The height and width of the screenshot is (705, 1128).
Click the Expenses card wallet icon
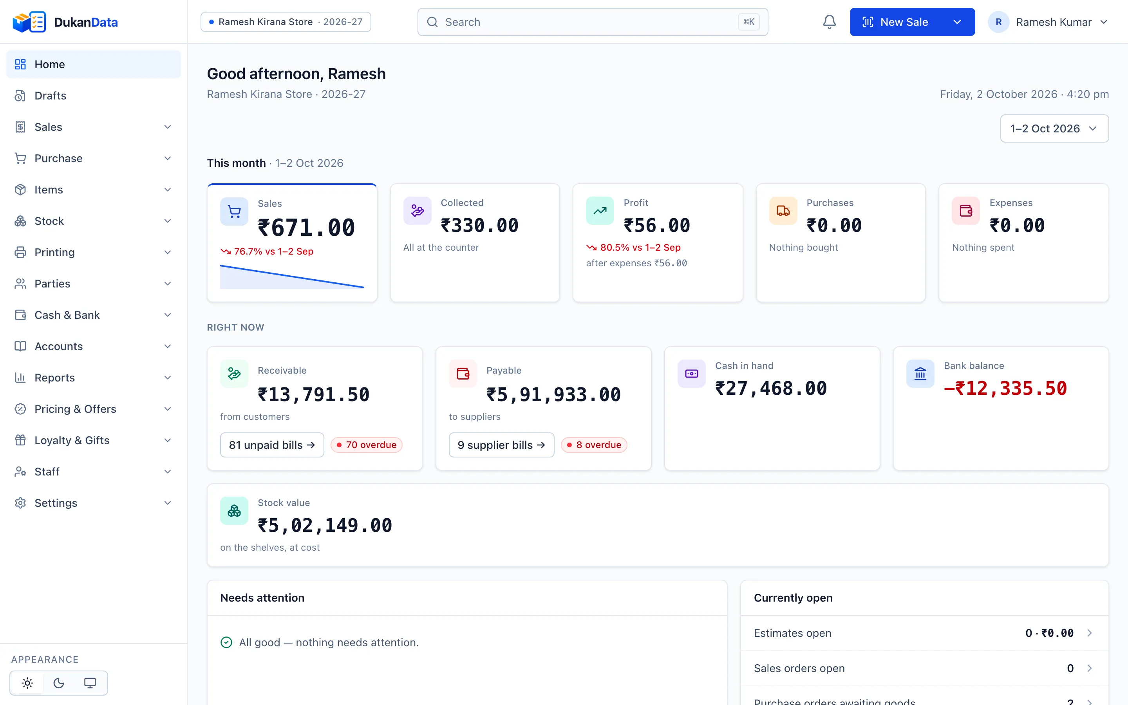click(966, 211)
